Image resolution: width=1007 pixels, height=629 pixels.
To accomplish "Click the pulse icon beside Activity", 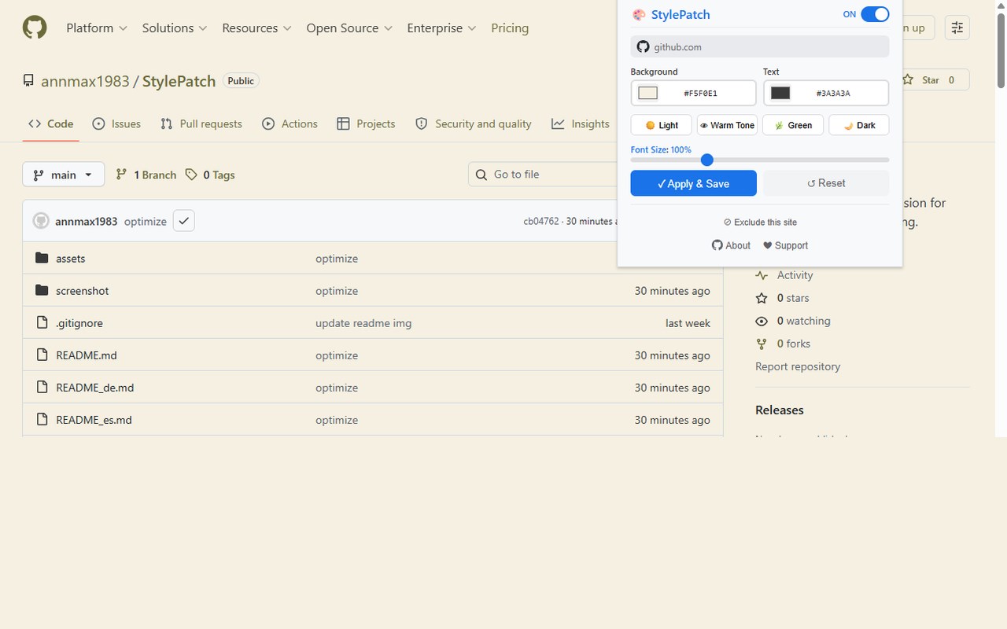I will click(x=762, y=275).
